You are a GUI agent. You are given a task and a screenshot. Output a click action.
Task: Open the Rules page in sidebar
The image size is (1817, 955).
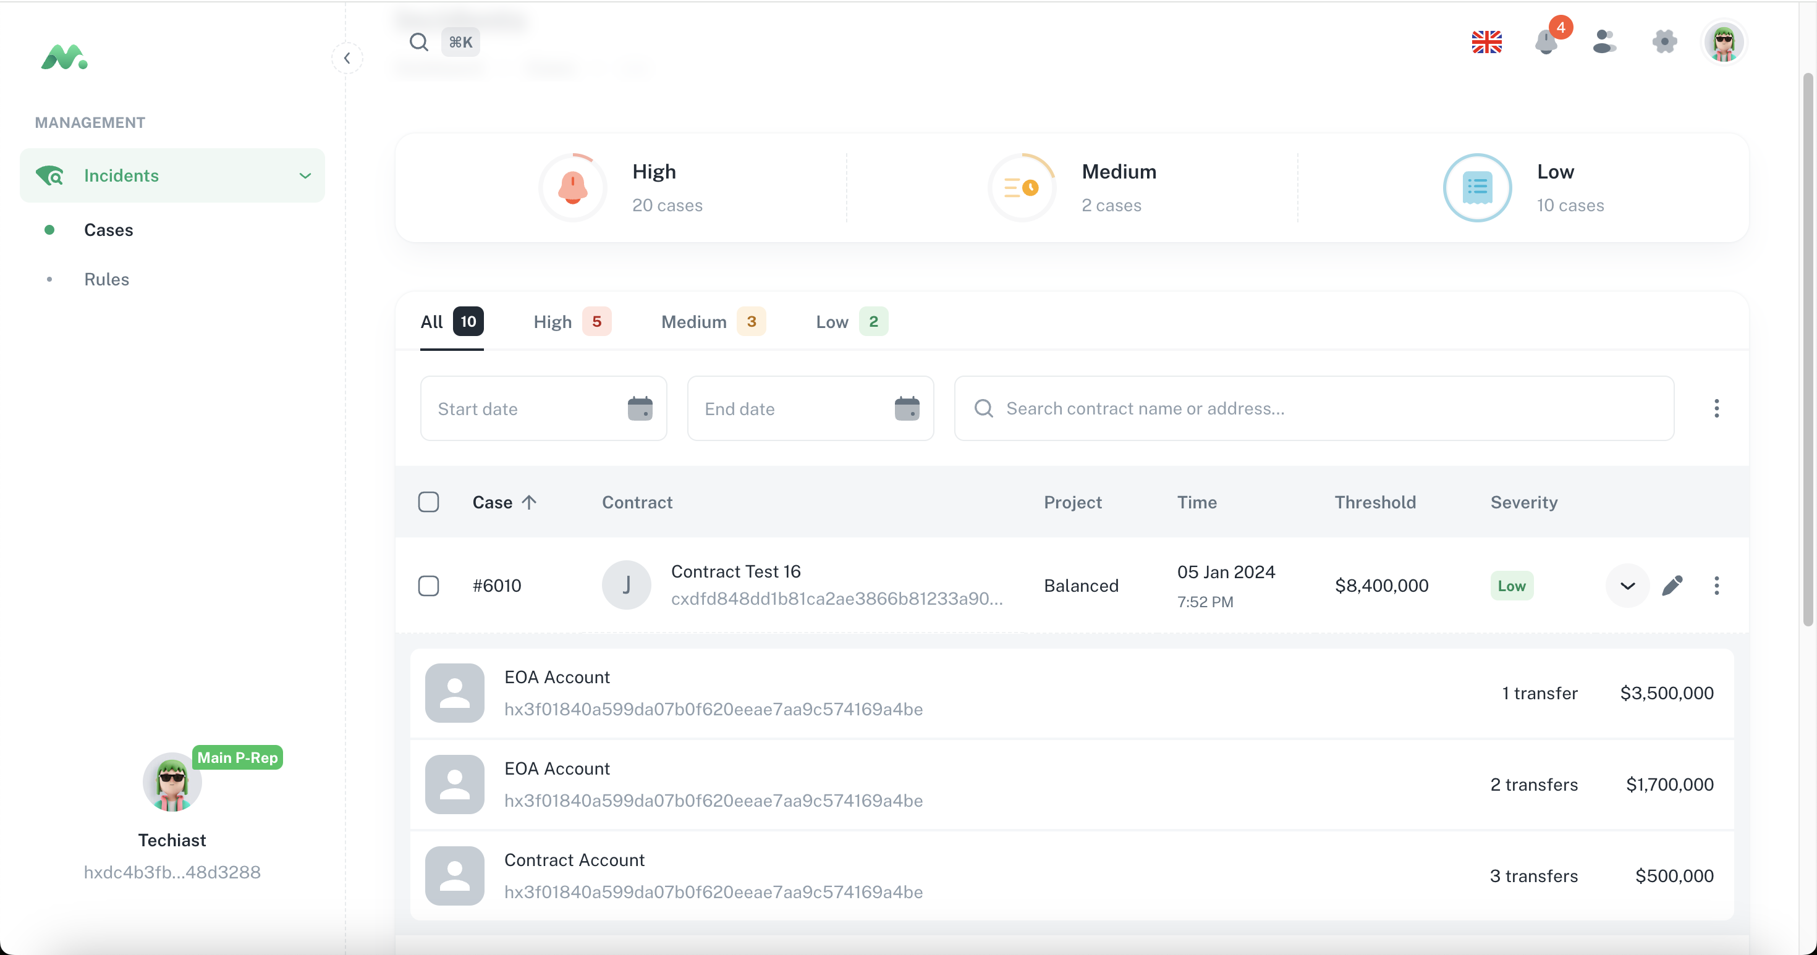click(106, 279)
